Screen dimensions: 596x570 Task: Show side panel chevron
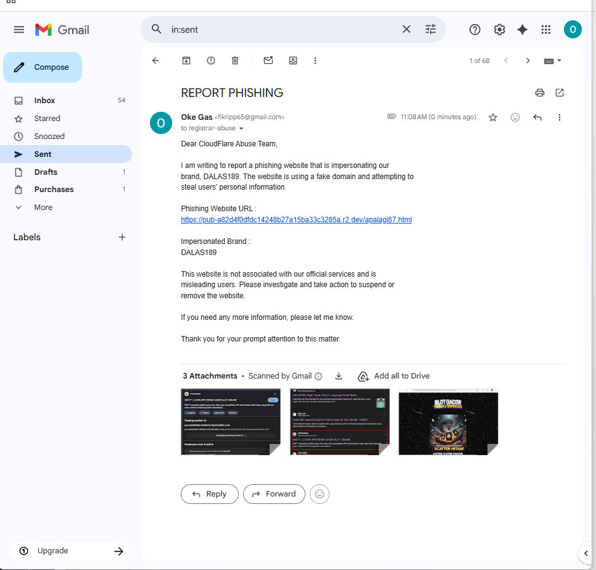pyautogui.click(x=586, y=553)
